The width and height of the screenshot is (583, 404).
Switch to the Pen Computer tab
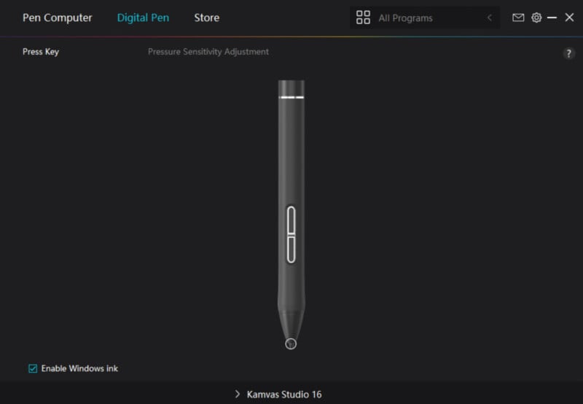[58, 18]
